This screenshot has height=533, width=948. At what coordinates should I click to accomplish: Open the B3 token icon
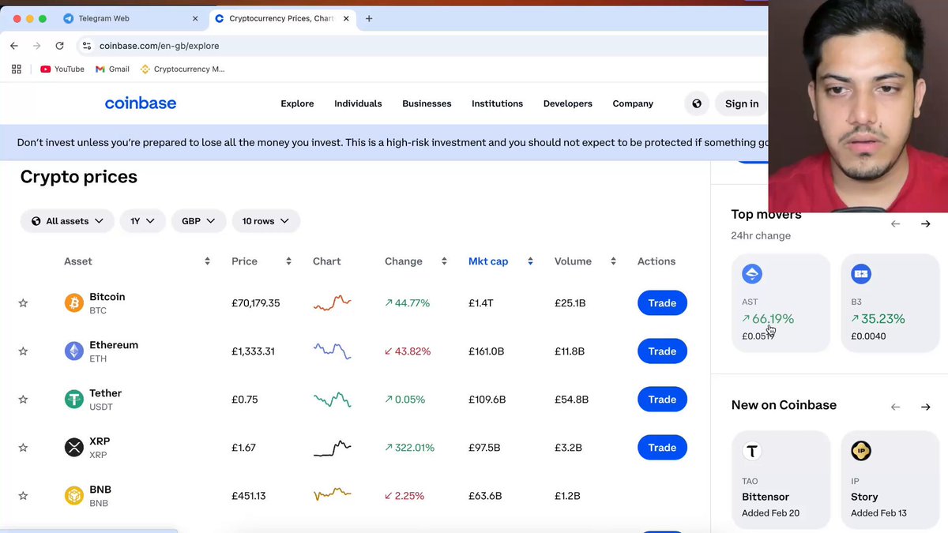pos(860,274)
